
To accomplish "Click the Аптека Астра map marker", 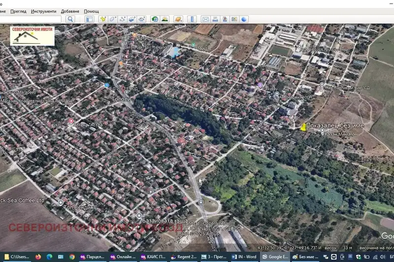I will pos(71,121).
